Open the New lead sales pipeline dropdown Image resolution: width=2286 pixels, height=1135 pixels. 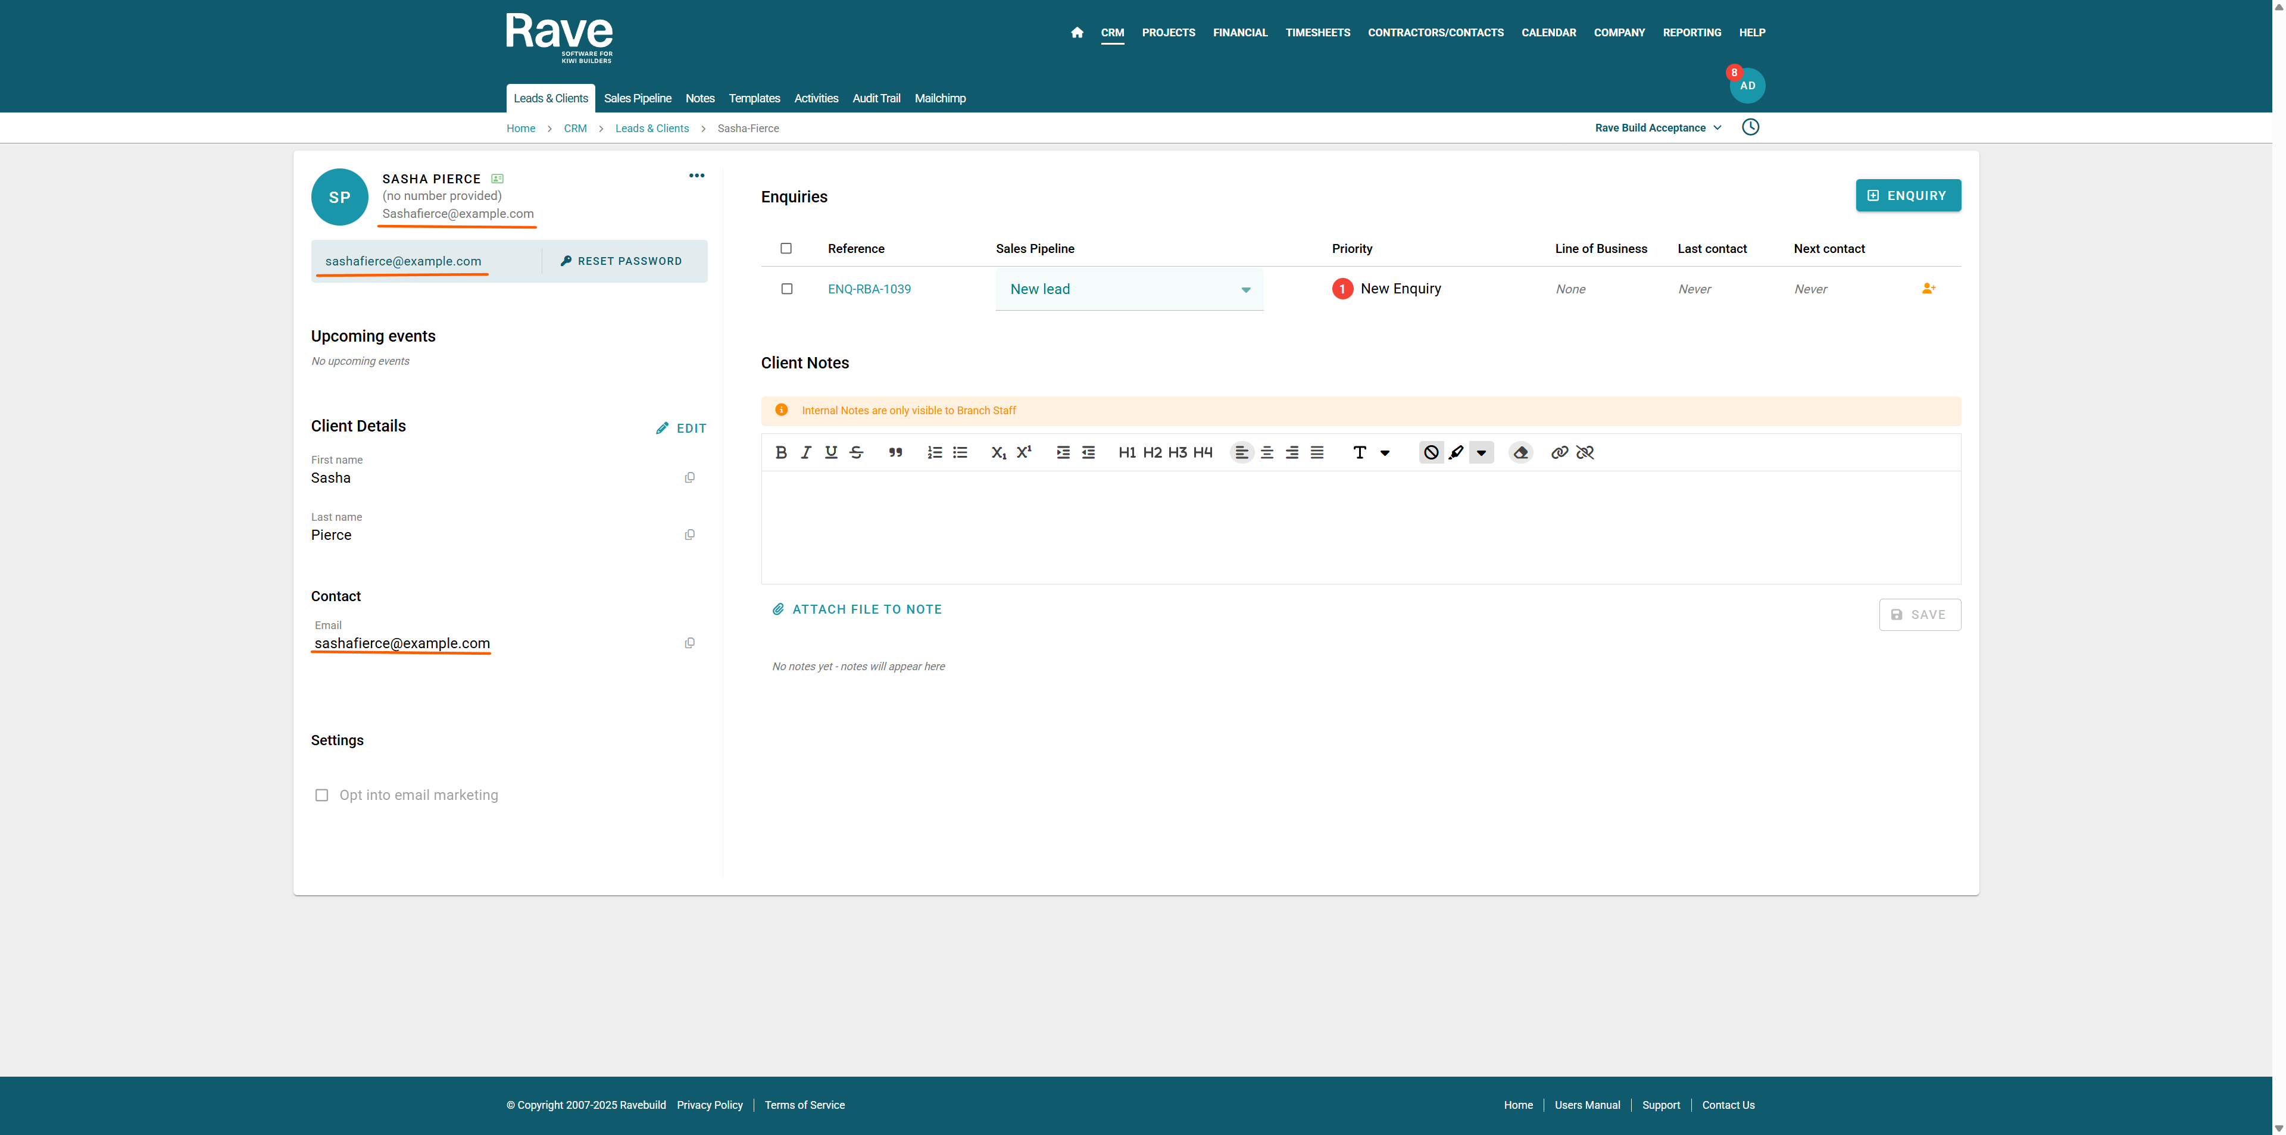(x=1129, y=289)
